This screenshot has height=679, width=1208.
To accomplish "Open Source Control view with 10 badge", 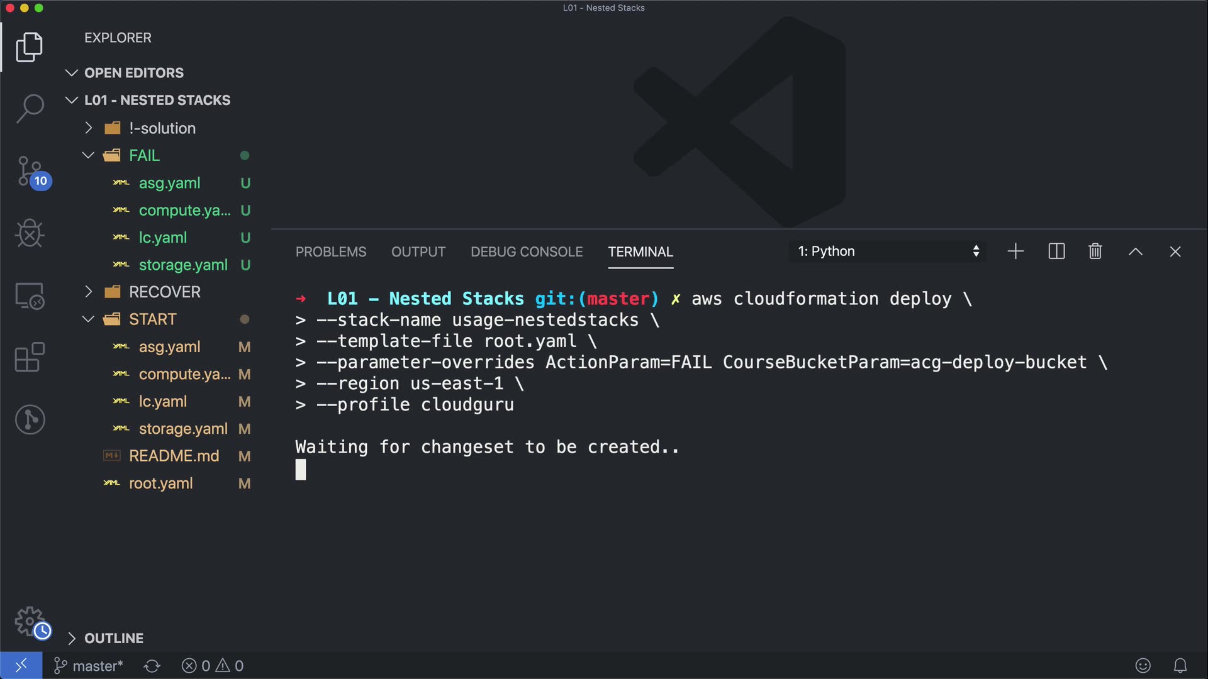I will [x=30, y=171].
